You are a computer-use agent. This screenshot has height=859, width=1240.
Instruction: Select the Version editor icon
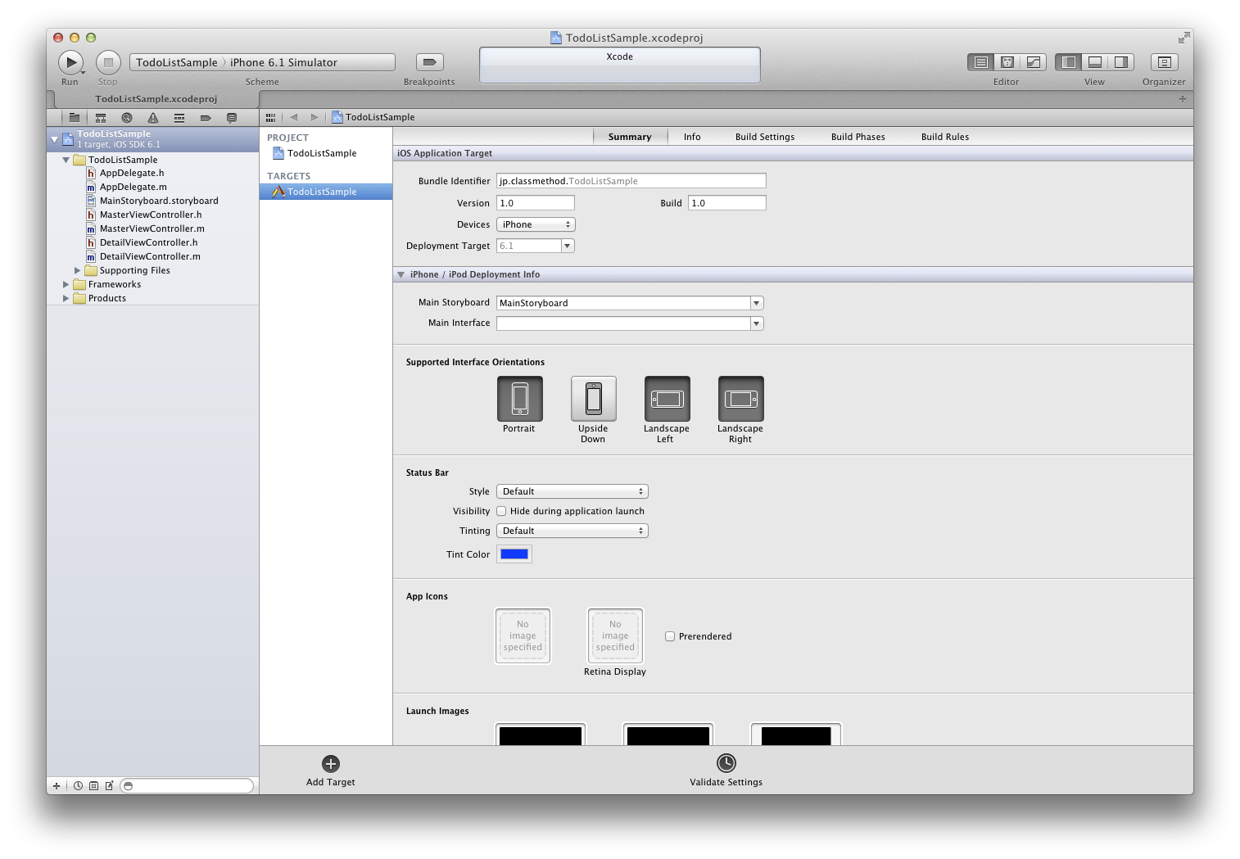(x=1034, y=62)
